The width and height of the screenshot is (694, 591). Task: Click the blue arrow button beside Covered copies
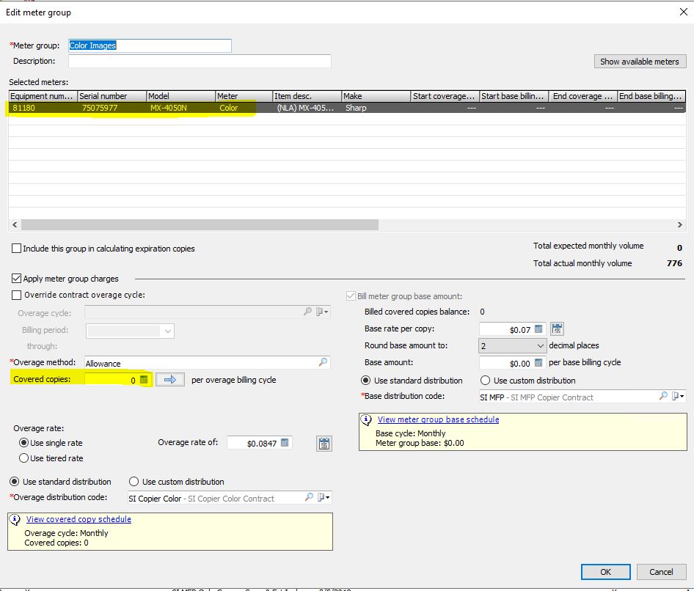click(x=170, y=380)
